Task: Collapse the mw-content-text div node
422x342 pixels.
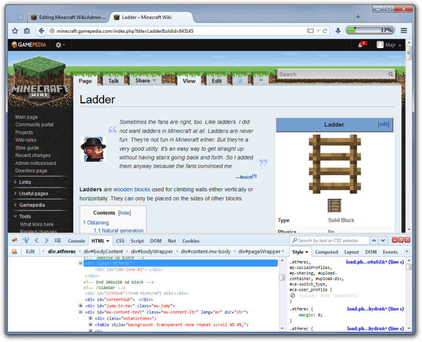Action: [x=80, y=312]
